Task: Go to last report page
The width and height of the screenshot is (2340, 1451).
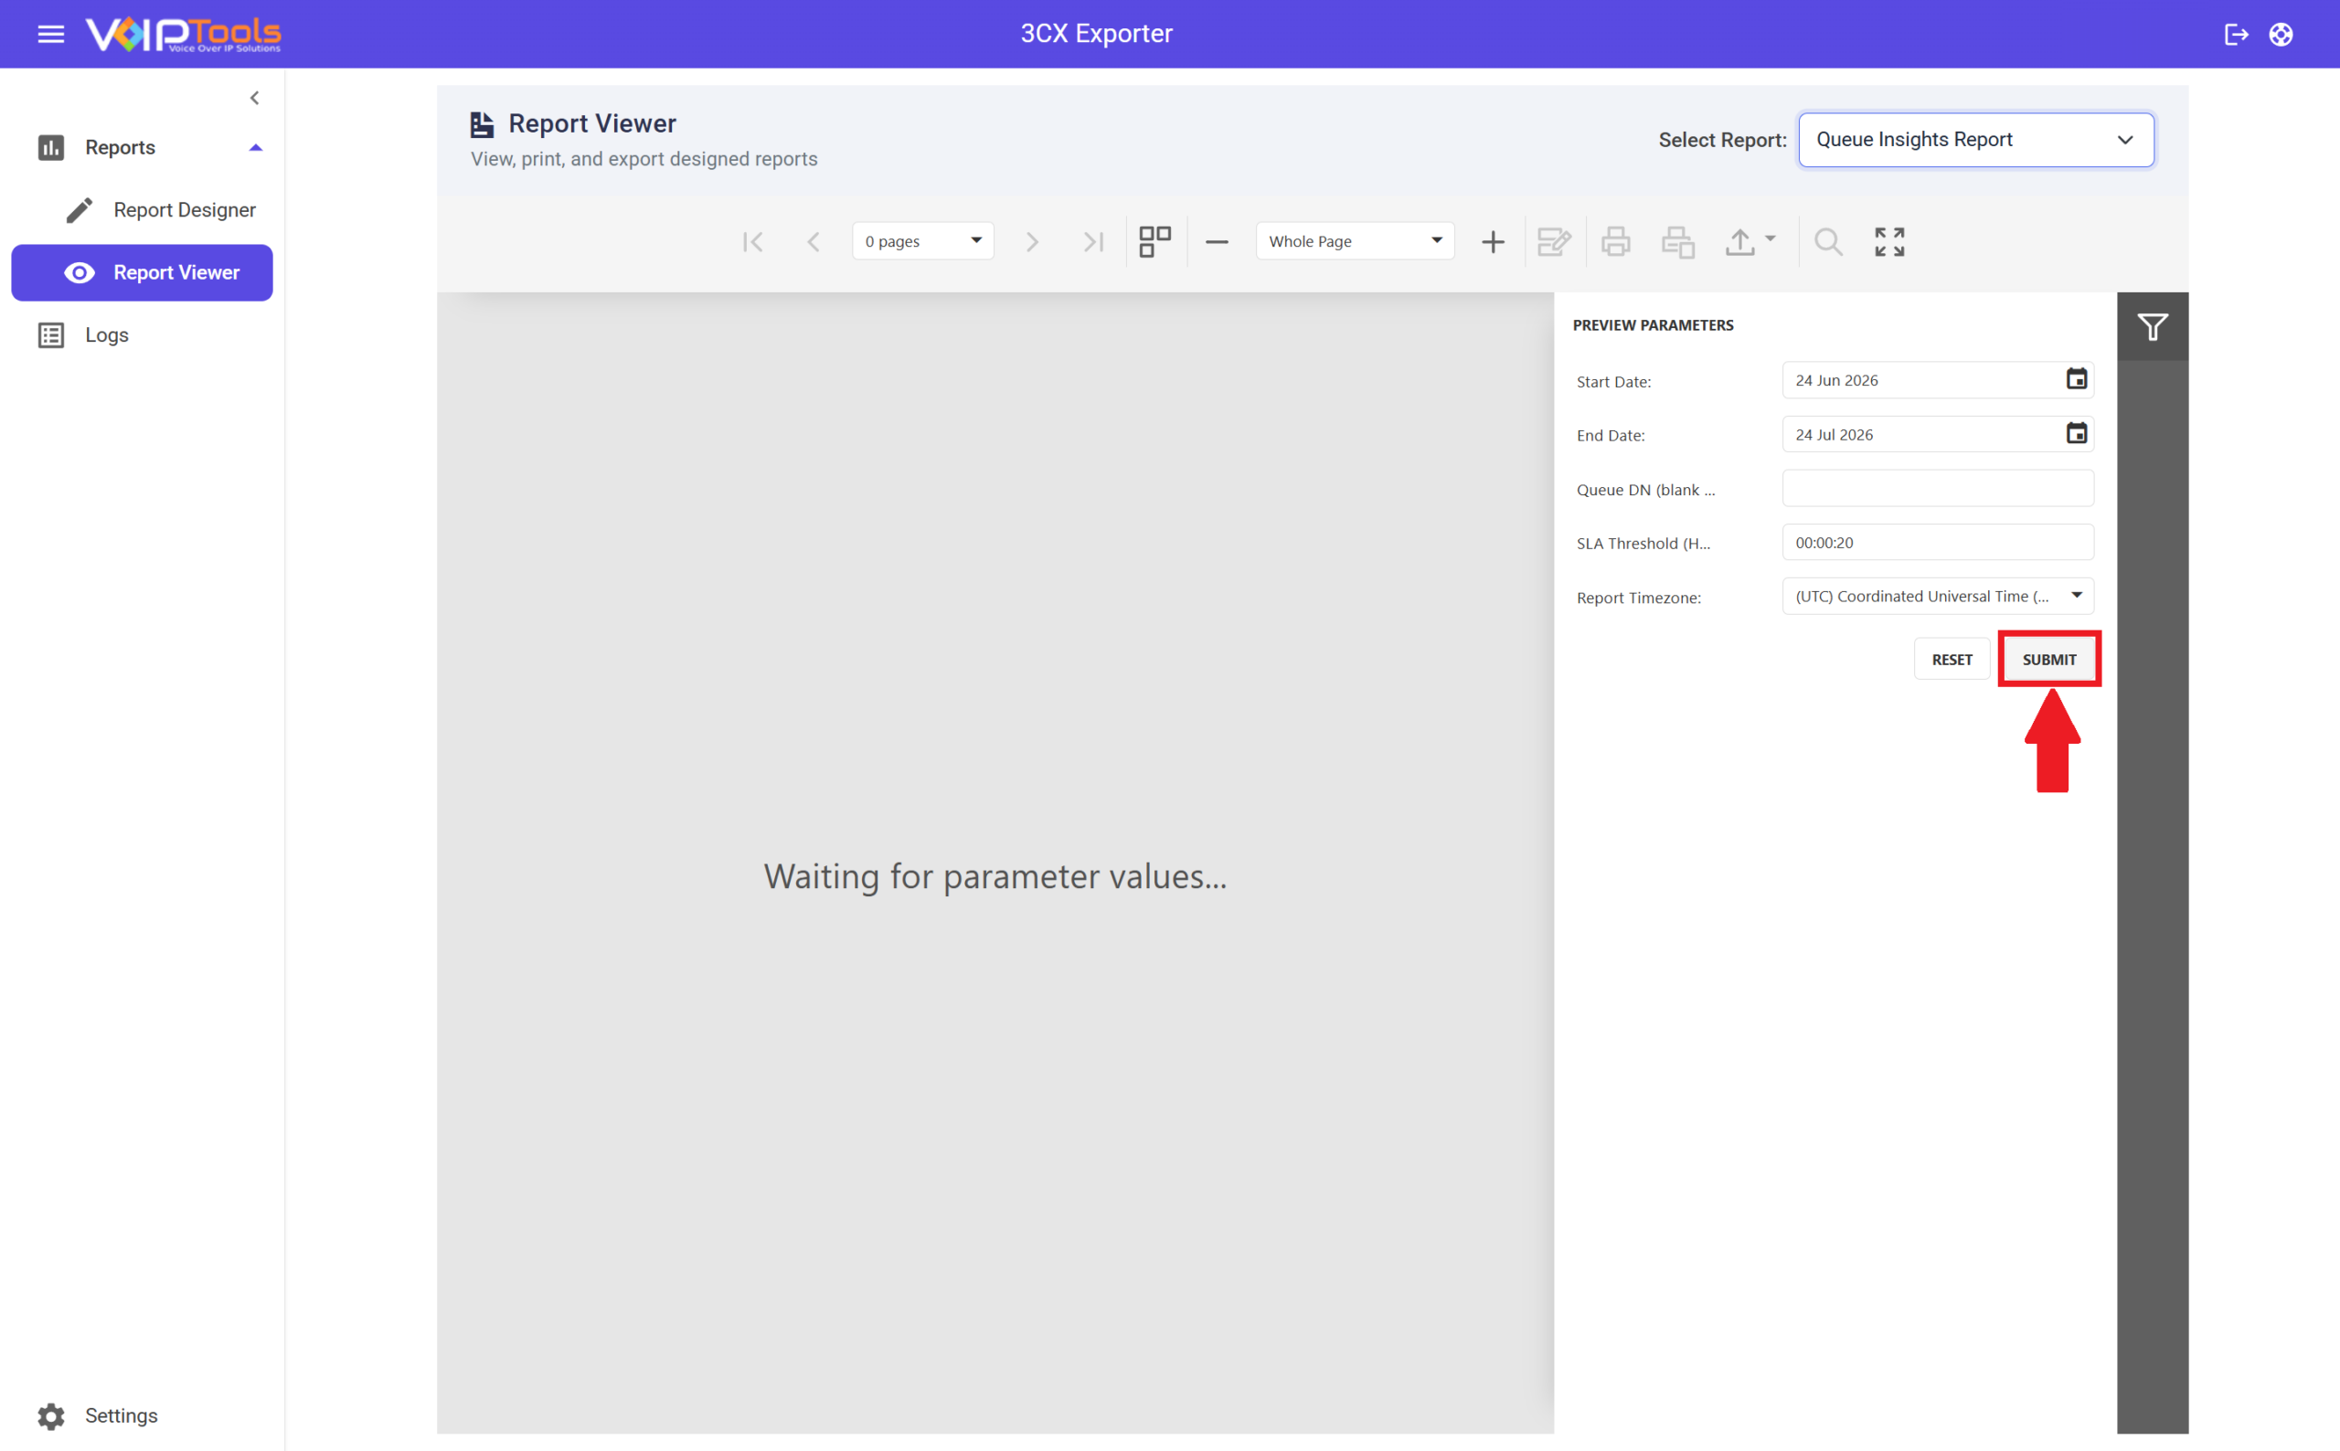Action: point(1093,242)
